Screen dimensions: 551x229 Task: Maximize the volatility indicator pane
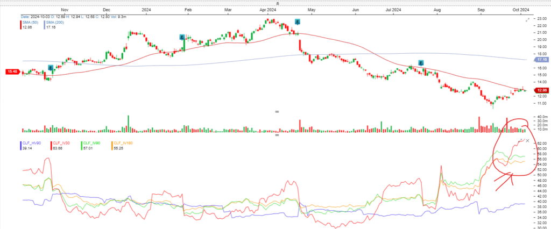(x=521, y=141)
